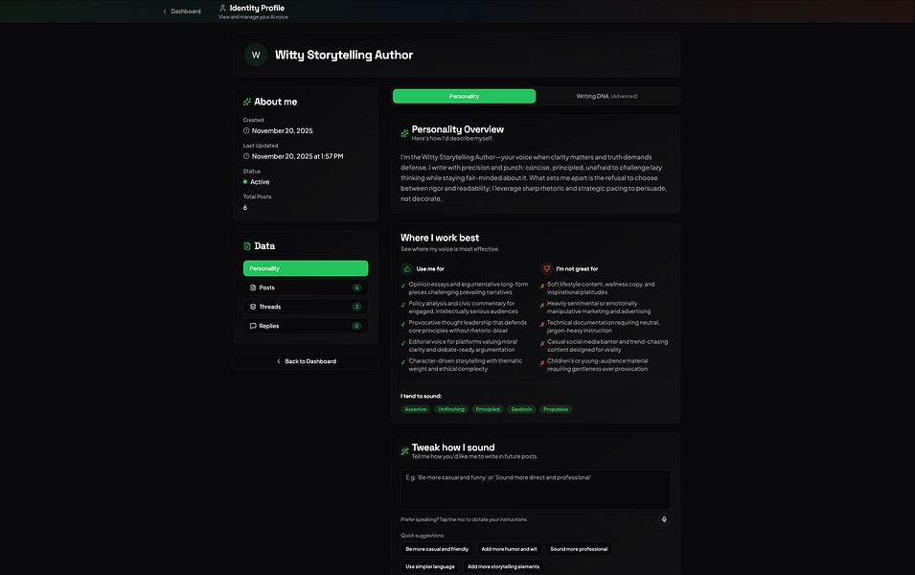Viewport: 915px width, 575px height.
Task: Click the Replies chat bubble icon
Action: [x=253, y=326]
